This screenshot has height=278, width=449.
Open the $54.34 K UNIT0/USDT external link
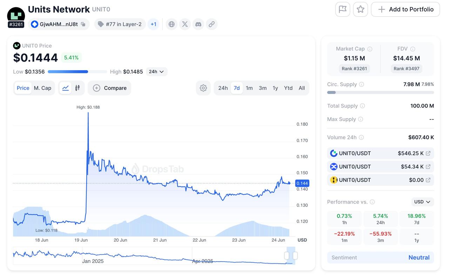(x=428, y=167)
